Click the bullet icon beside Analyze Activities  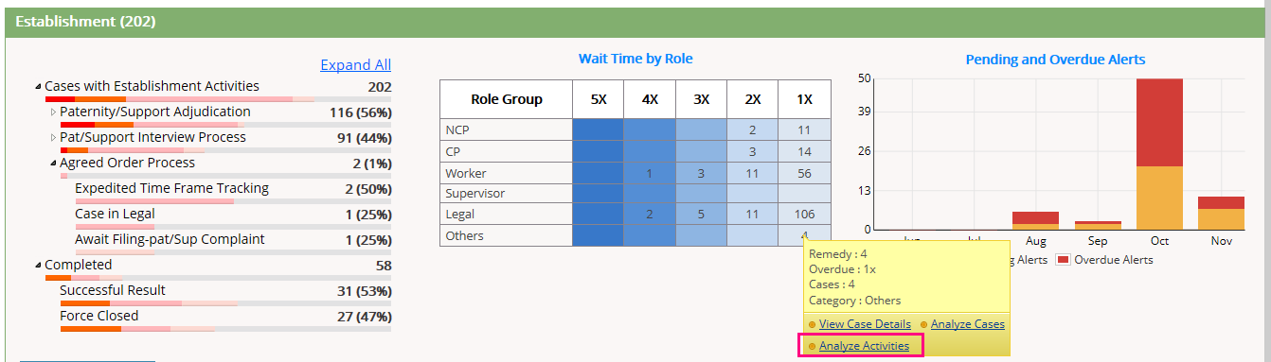click(x=812, y=347)
